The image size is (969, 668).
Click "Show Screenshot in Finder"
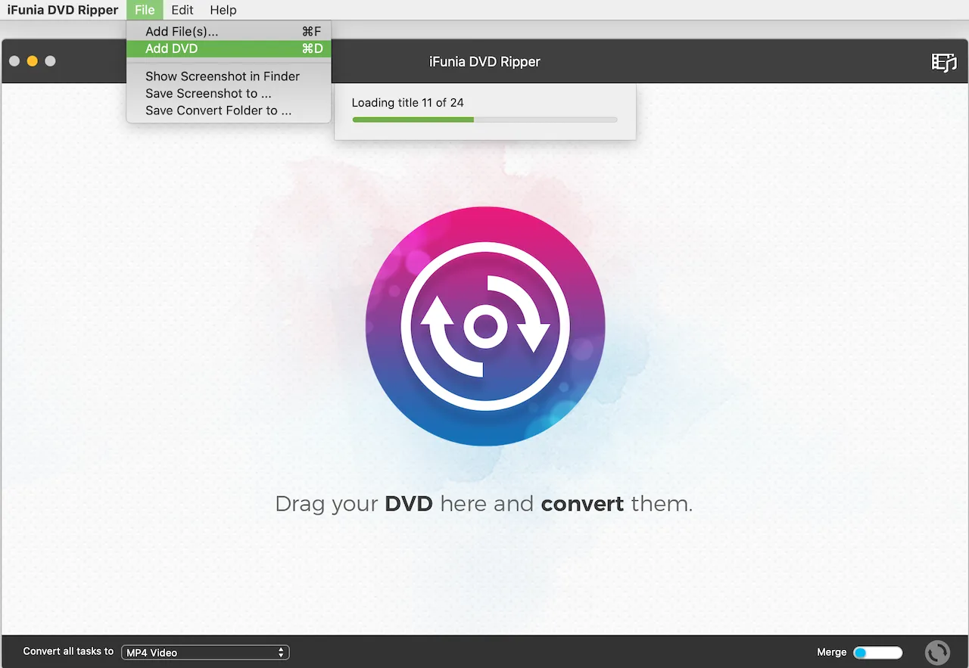pyautogui.click(x=222, y=76)
